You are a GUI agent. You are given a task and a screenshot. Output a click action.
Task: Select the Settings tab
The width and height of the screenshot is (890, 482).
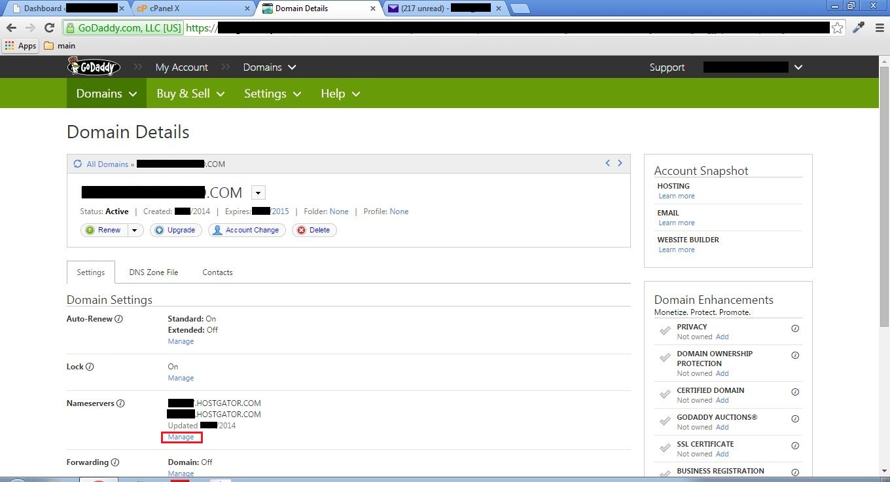coord(90,272)
